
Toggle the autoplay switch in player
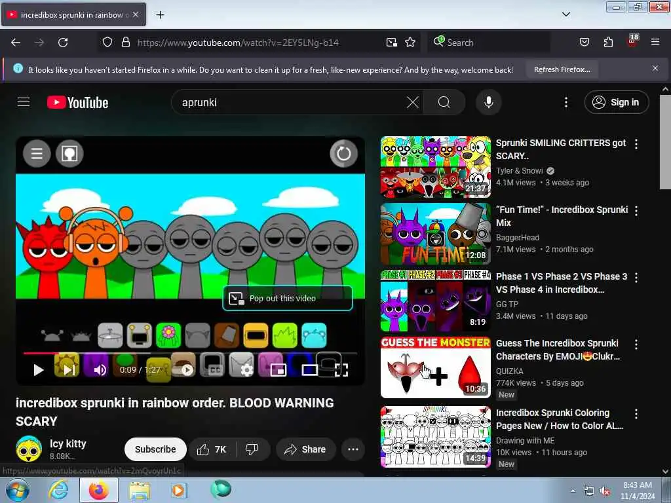click(186, 370)
